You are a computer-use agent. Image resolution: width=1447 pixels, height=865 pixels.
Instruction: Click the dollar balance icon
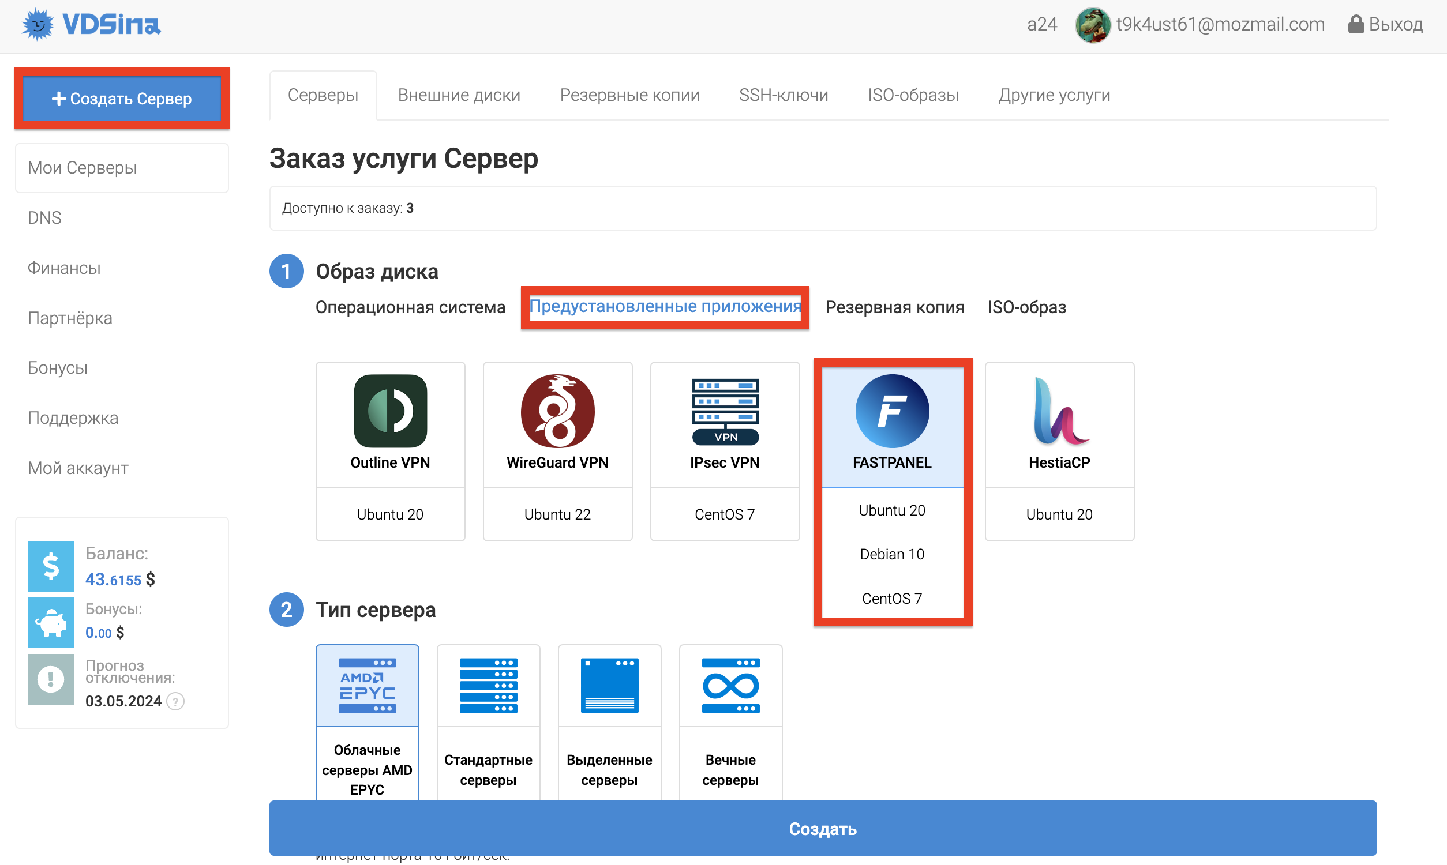tap(51, 566)
